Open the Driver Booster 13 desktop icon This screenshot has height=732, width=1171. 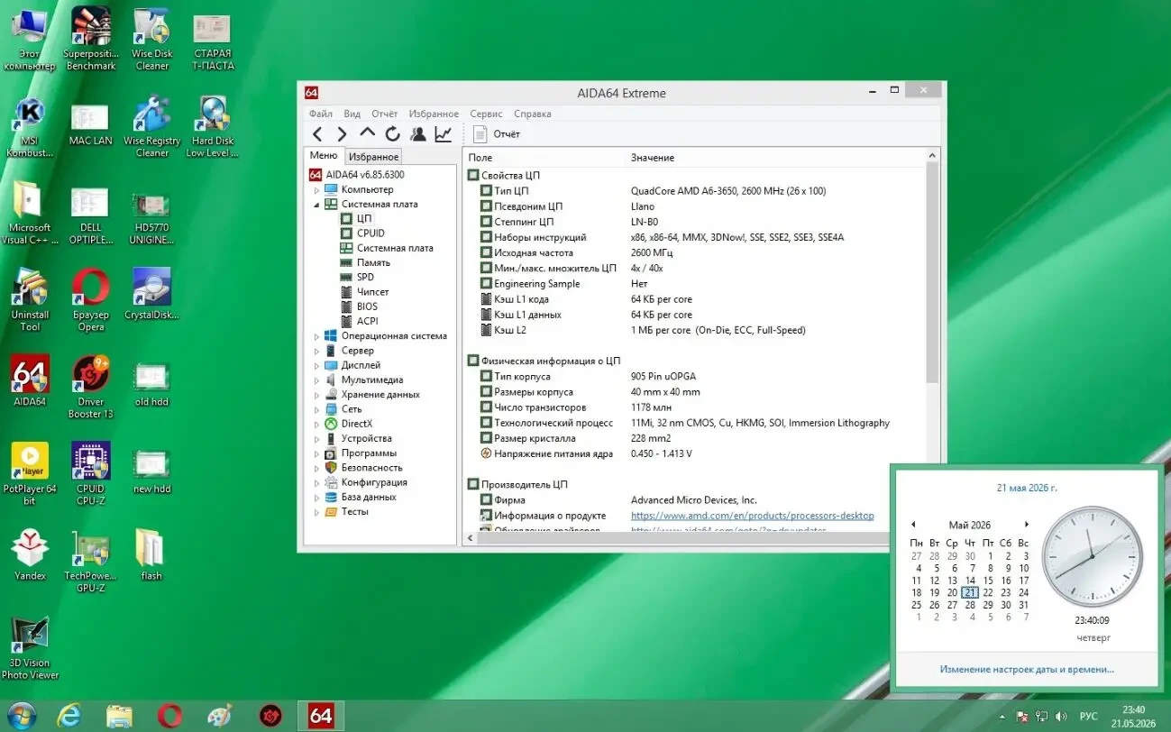90,387
